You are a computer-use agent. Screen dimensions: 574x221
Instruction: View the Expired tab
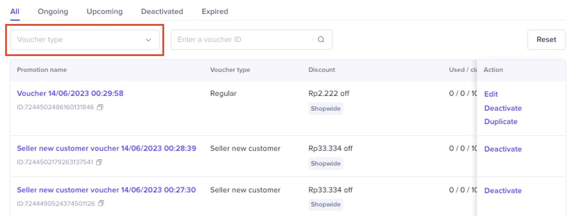point(215,11)
